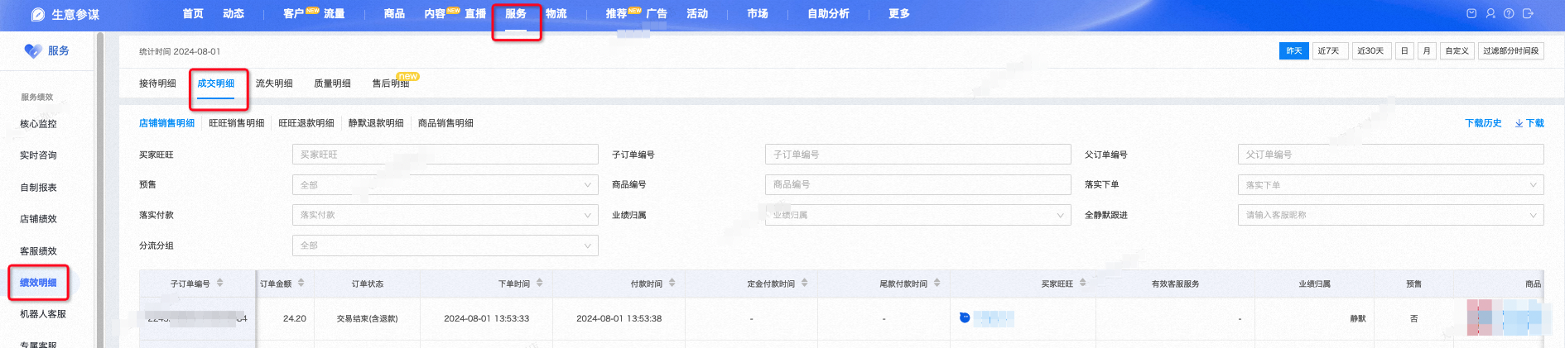Click into 商品编号 input field
1565x348 pixels.
[x=918, y=184]
